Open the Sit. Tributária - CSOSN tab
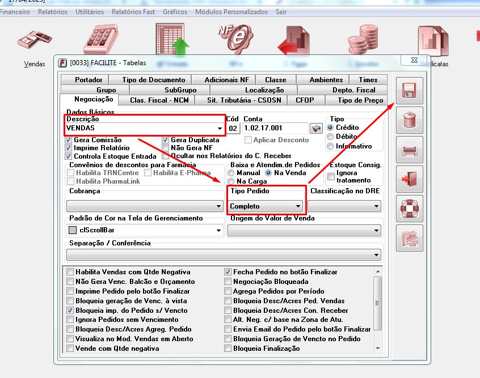 coord(241,100)
